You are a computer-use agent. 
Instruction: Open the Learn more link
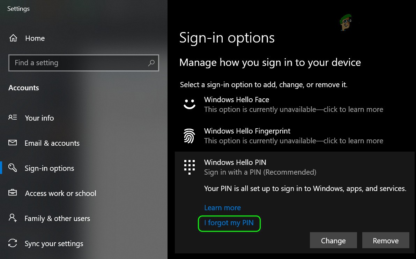pos(222,207)
